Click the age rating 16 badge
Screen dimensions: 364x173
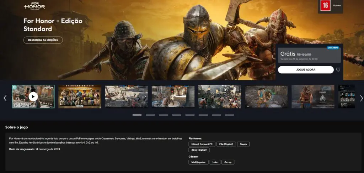pos(325,6)
